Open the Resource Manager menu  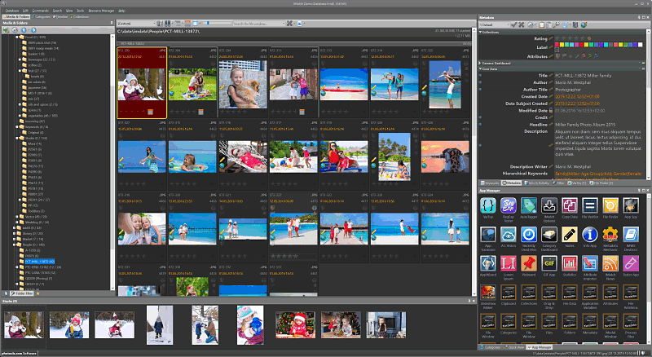(x=101, y=11)
